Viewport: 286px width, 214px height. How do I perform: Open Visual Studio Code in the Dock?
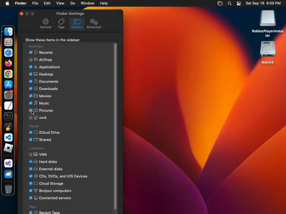pos(8,137)
